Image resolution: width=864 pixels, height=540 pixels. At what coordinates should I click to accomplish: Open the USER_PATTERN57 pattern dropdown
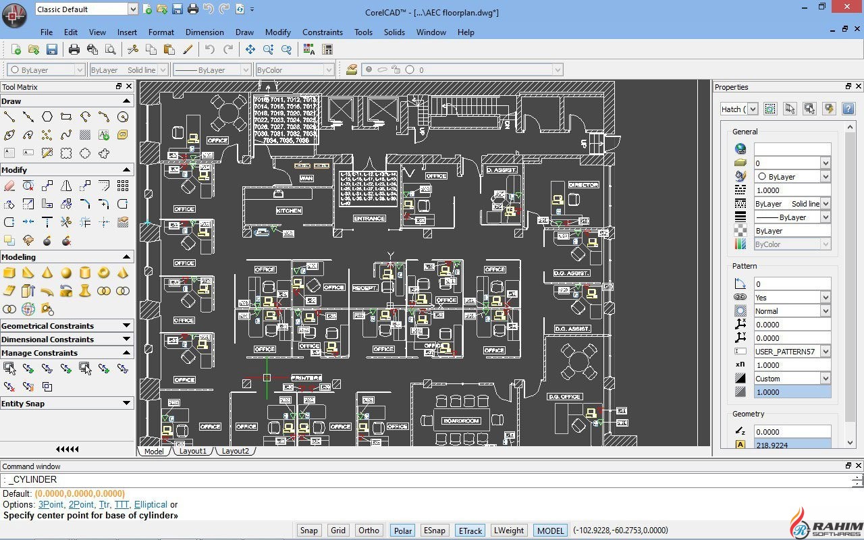coord(825,352)
